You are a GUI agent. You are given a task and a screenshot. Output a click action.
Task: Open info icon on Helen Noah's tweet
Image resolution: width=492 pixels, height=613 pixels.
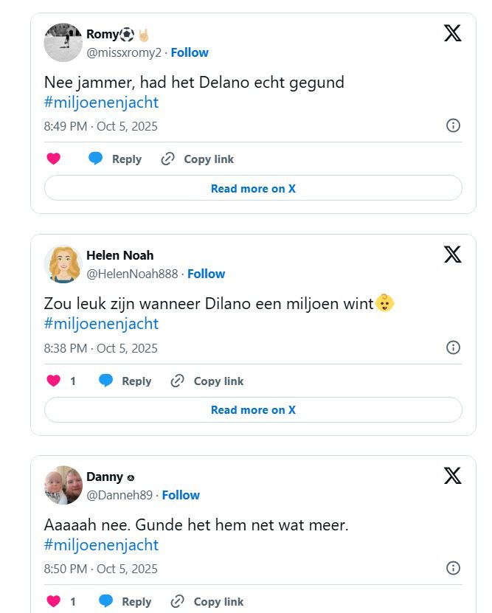[x=454, y=347]
